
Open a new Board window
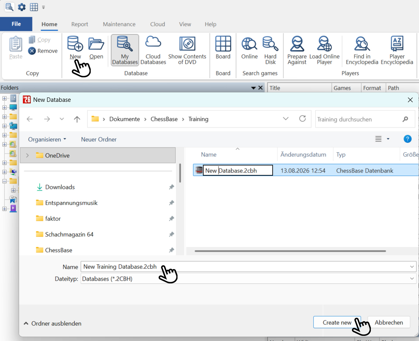(223, 47)
